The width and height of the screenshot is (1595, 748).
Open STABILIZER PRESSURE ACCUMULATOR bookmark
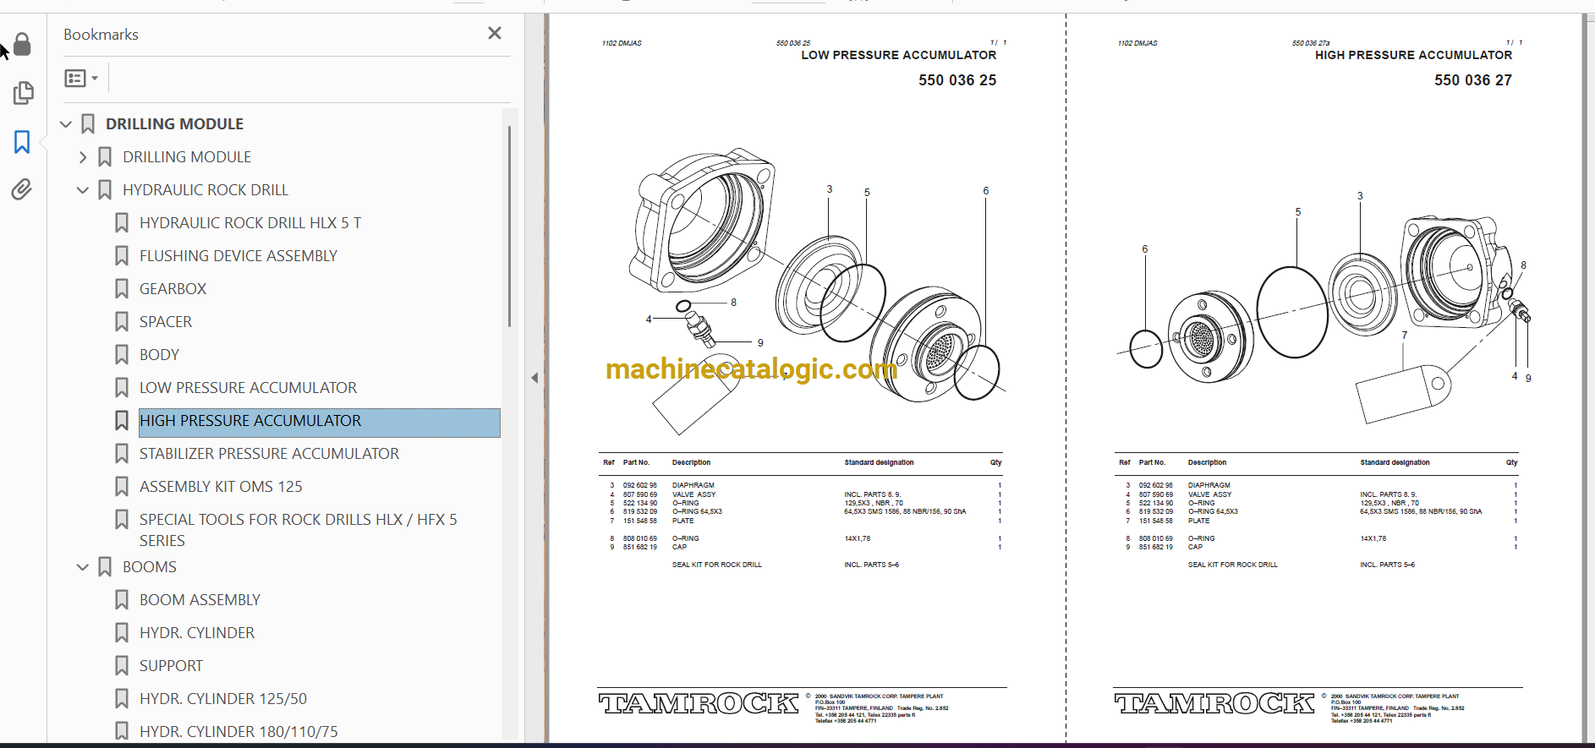[269, 454]
